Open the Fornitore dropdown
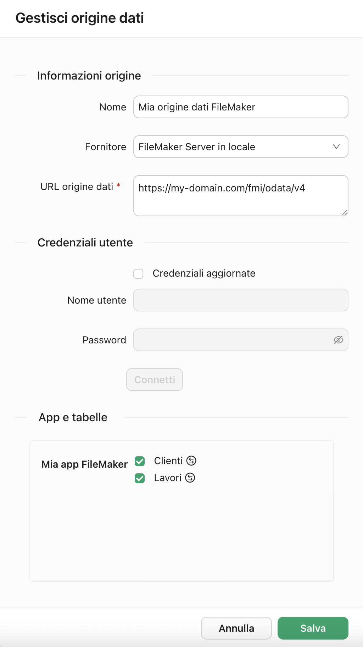 [234, 147]
